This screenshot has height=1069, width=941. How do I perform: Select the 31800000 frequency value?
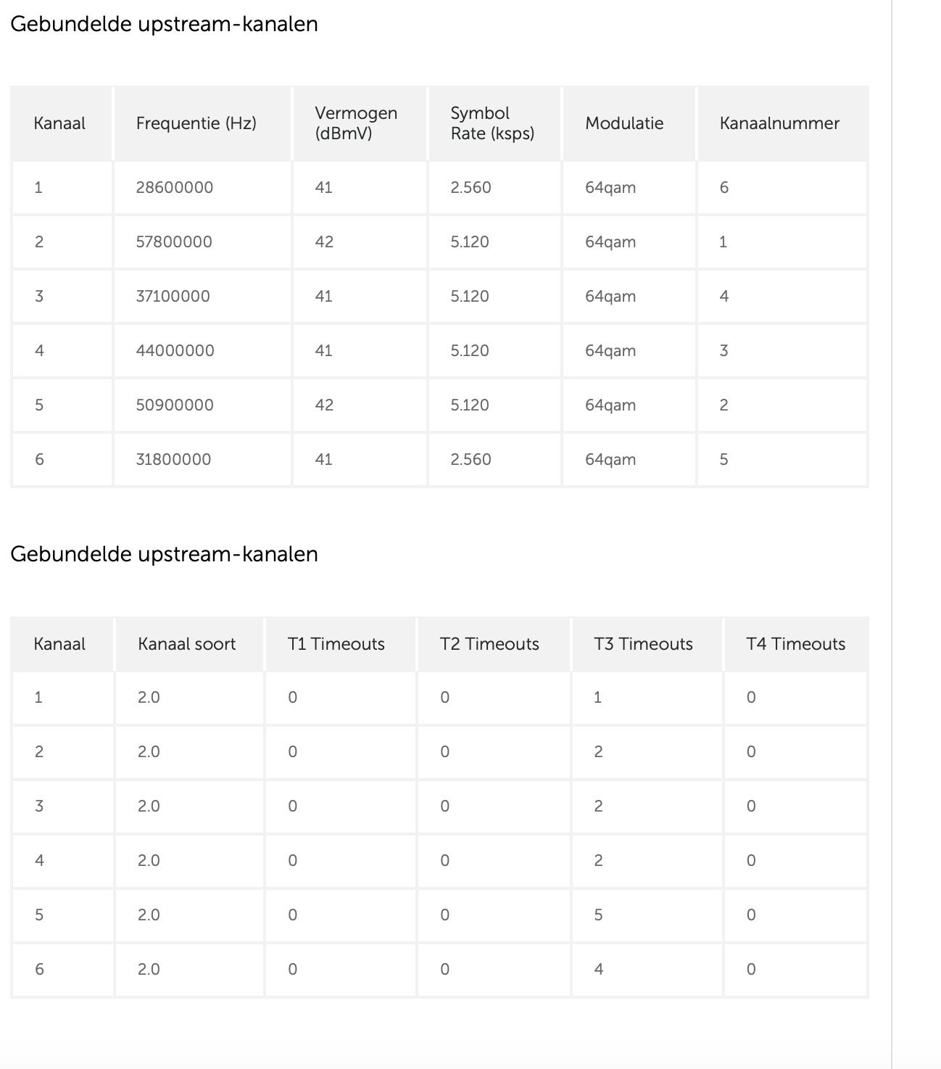click(174, 460)
